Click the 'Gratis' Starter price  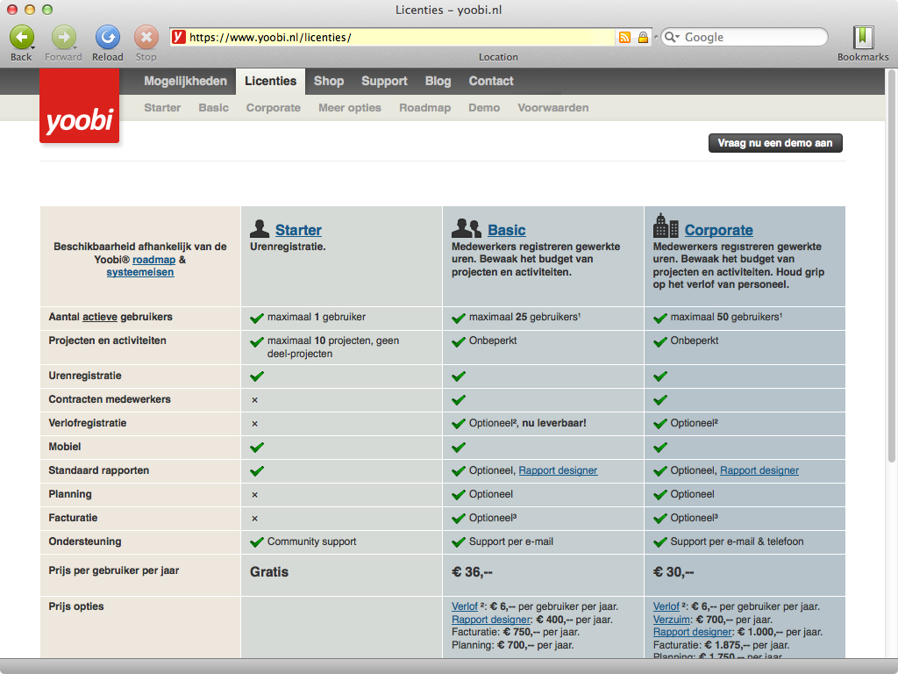269,572
